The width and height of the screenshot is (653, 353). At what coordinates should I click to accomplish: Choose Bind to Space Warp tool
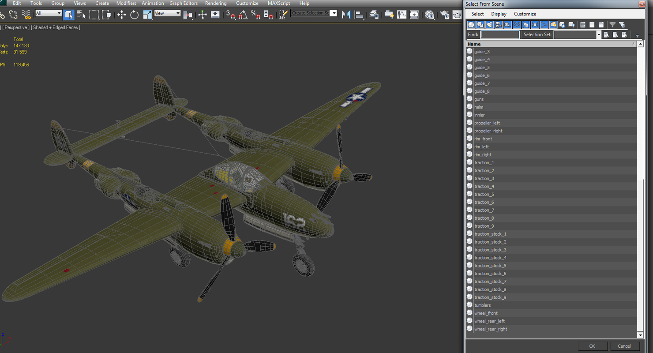point(26,15)
